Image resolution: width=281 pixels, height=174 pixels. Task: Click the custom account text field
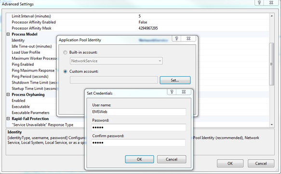[x=114, y=80]
